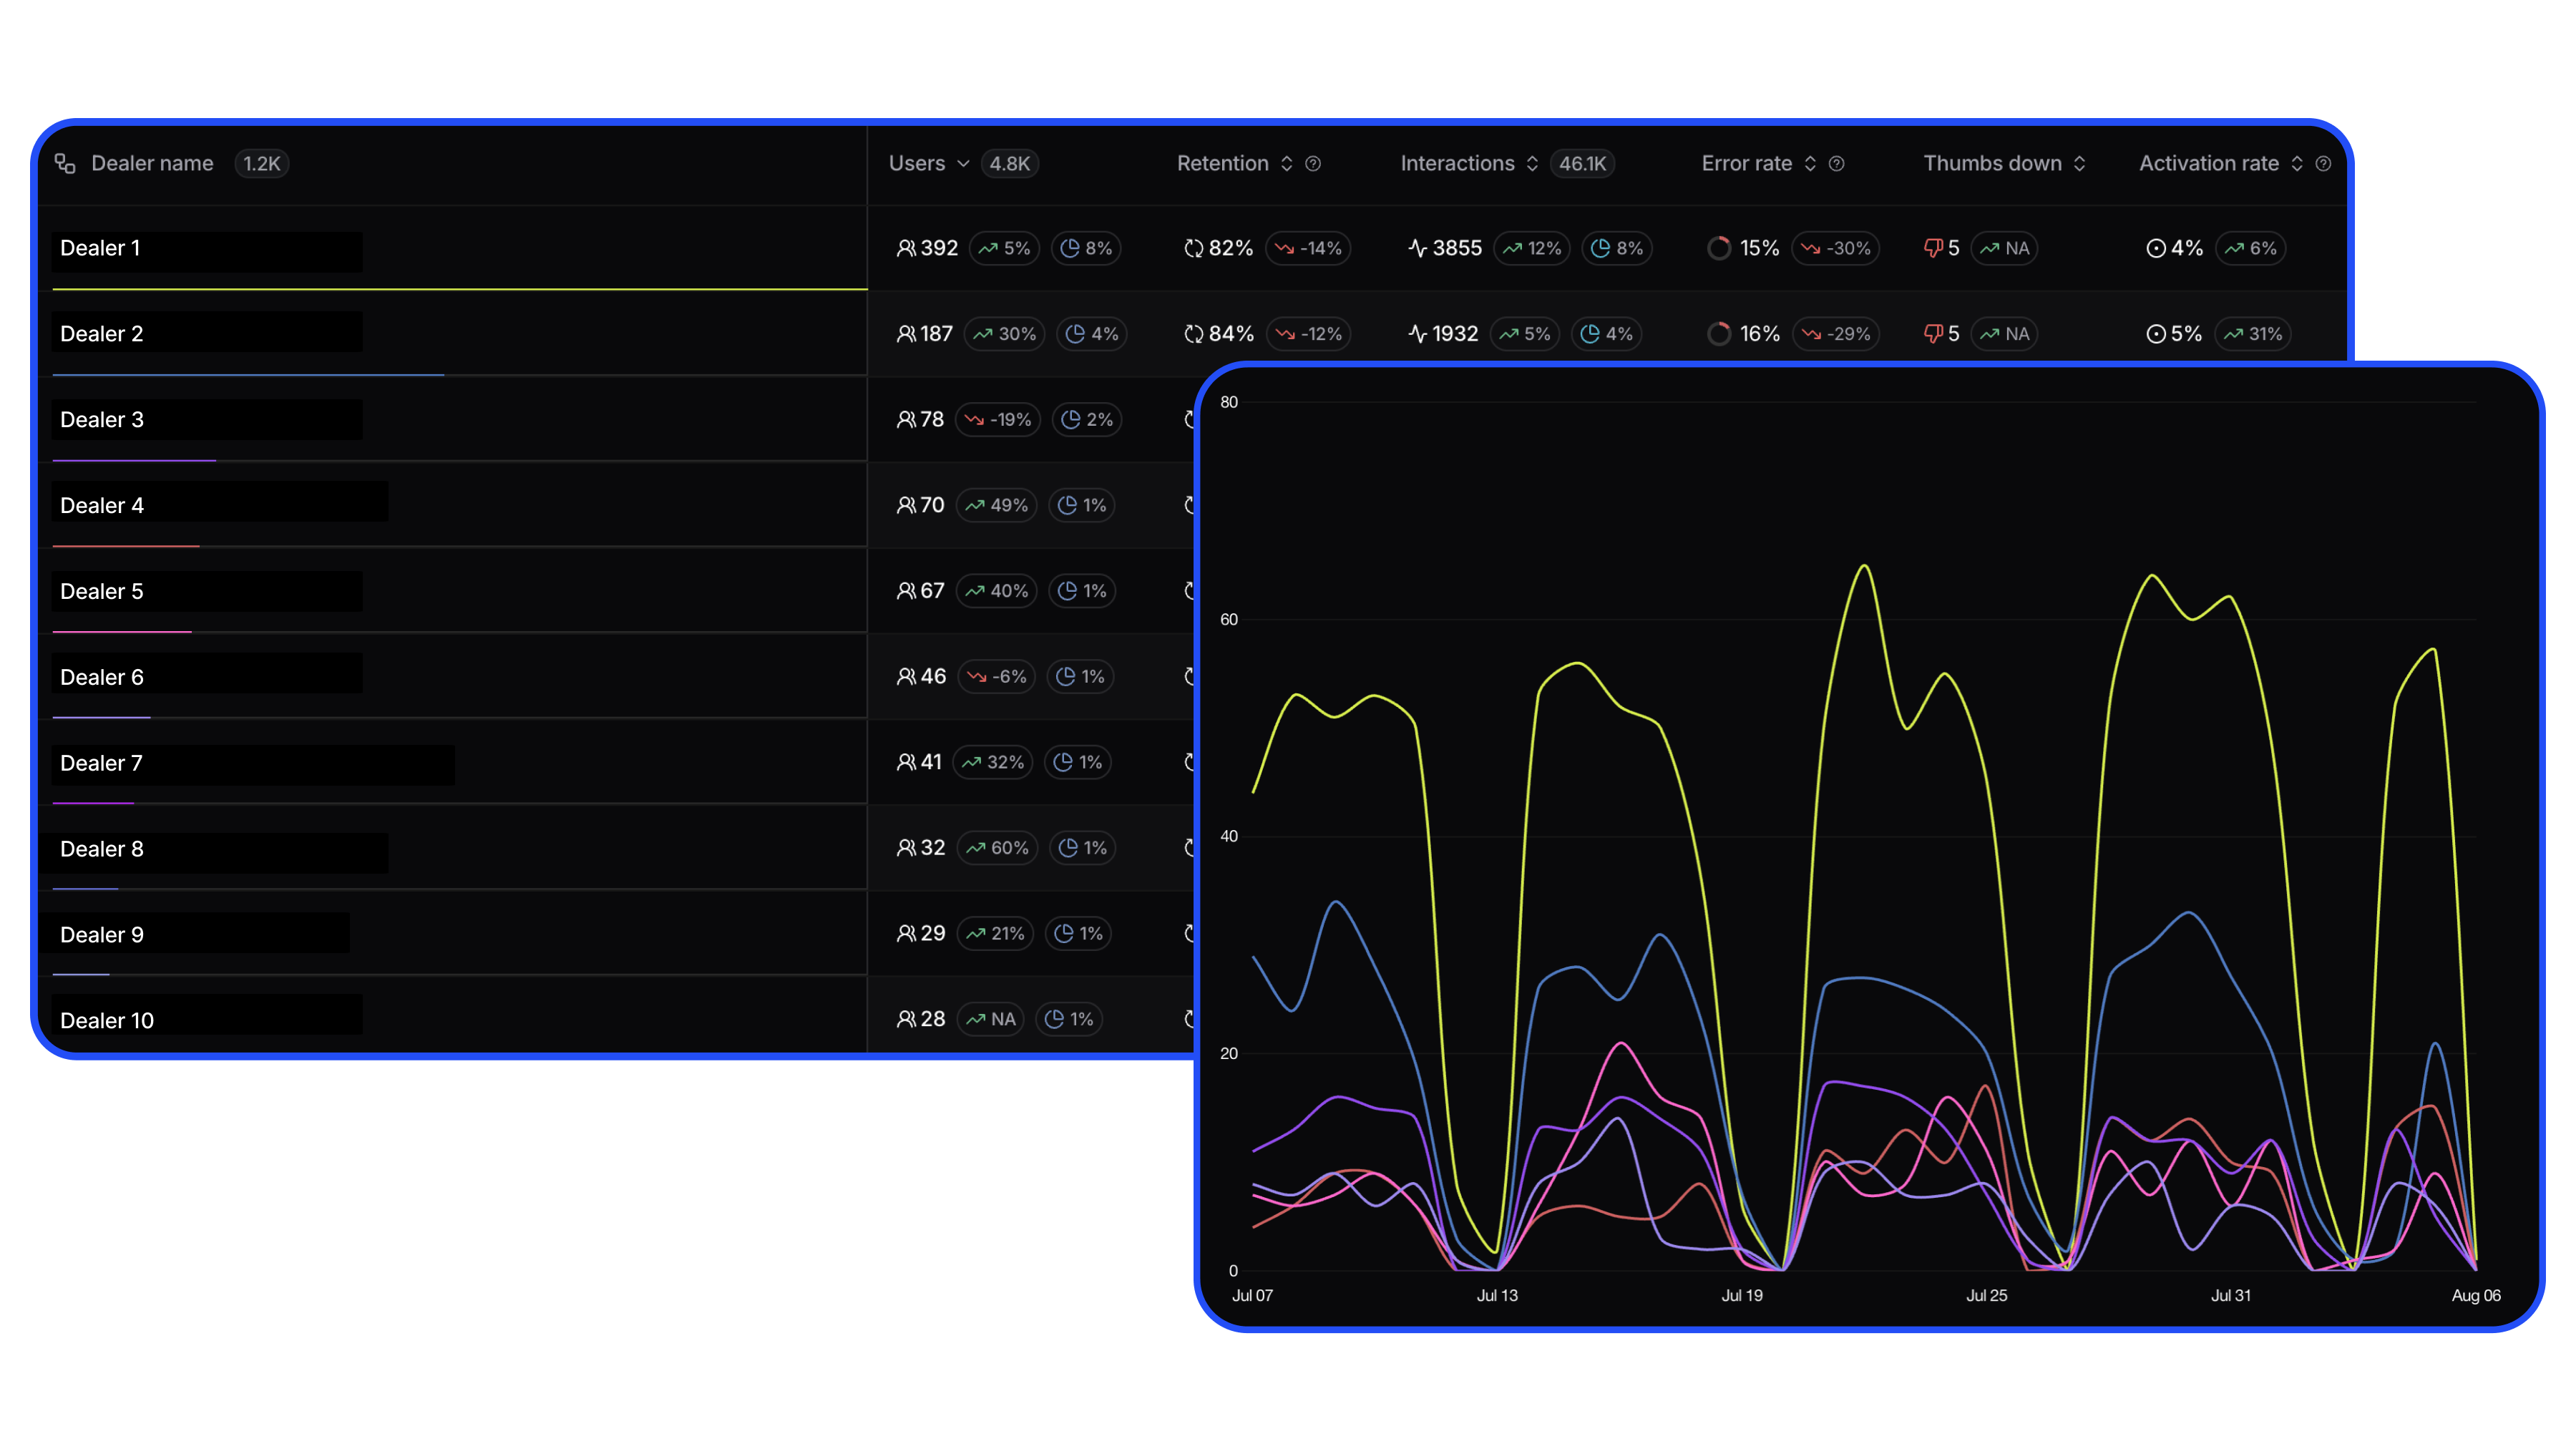This screenshot has height=1449, width=2576.
Task: Click Dealer 2 retention cycle icon
Action: click(1193, 334)
